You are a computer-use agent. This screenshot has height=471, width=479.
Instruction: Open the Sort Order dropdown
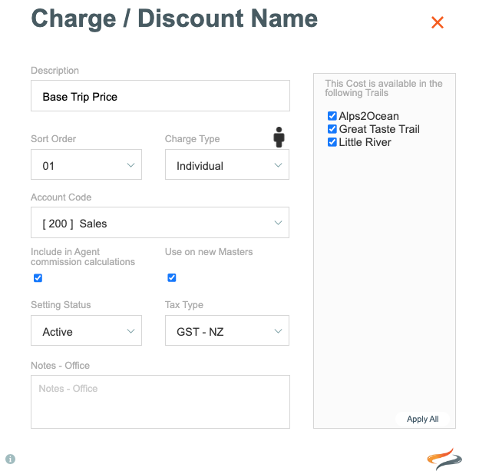pyautogui.click(x=86, y=164)
